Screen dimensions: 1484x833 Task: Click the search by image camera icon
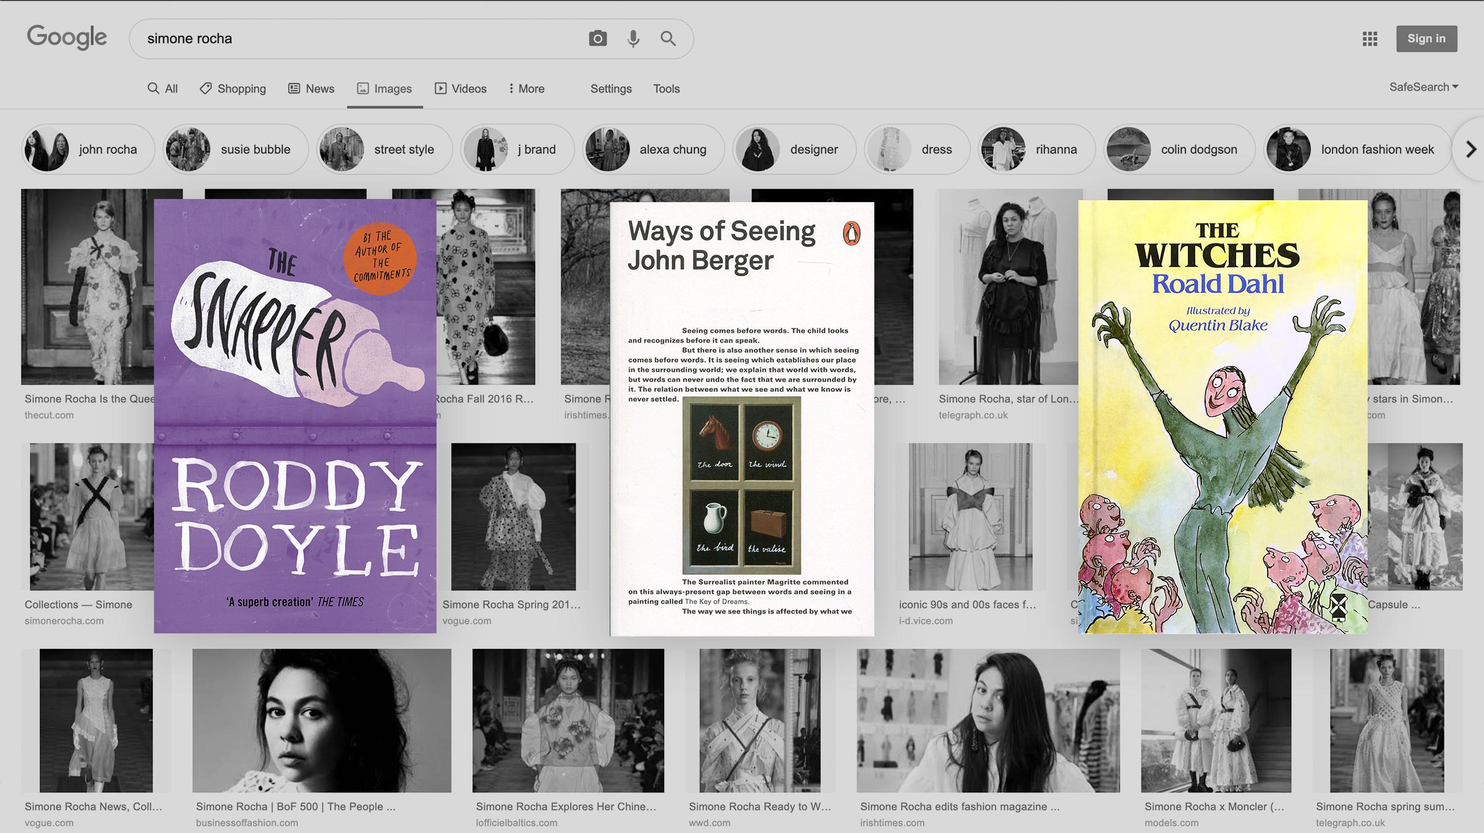[x=597, y=38]
